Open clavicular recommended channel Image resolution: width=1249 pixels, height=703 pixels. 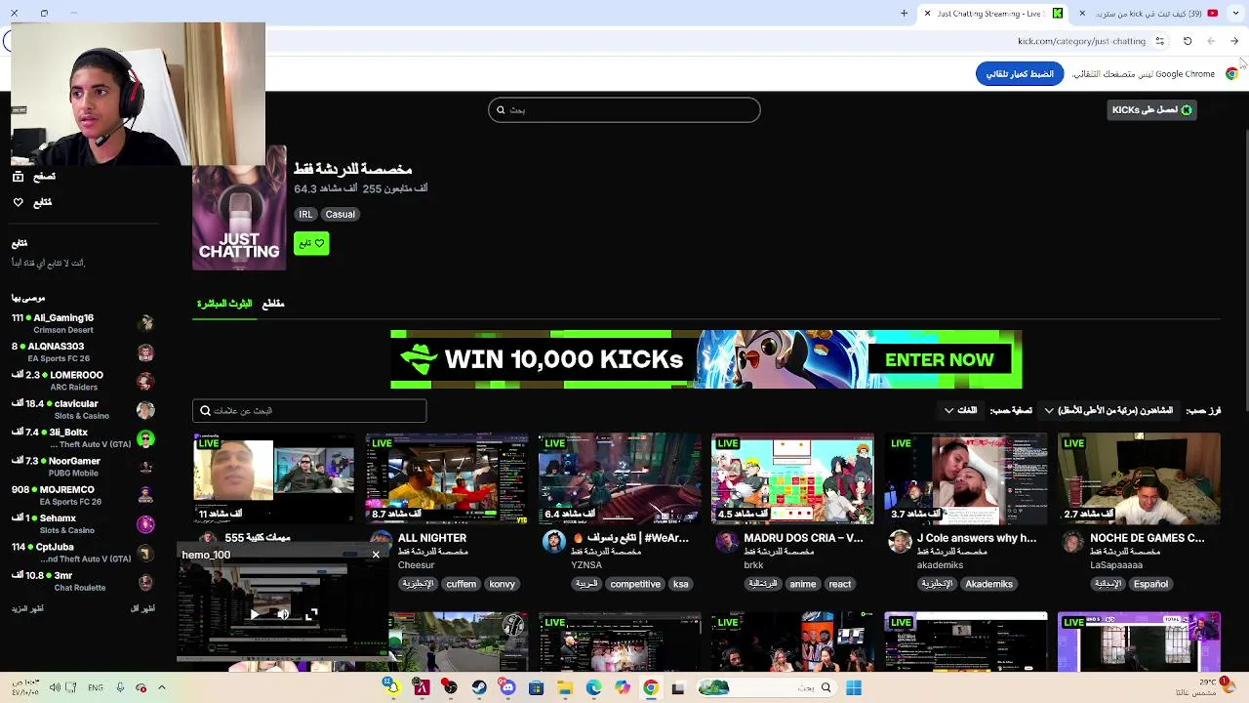[x=83, y=410]
